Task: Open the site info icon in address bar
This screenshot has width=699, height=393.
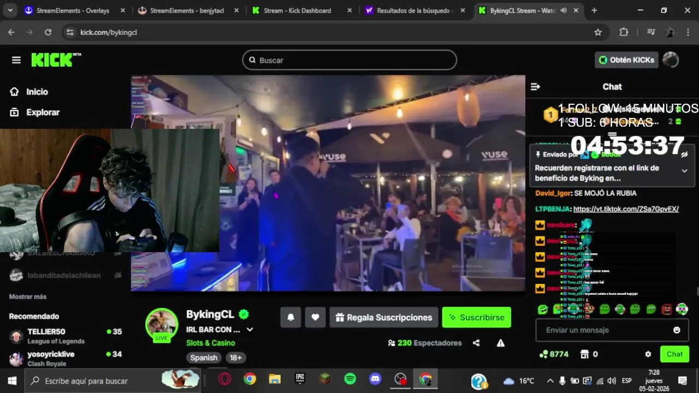Action: pos(70,32)
